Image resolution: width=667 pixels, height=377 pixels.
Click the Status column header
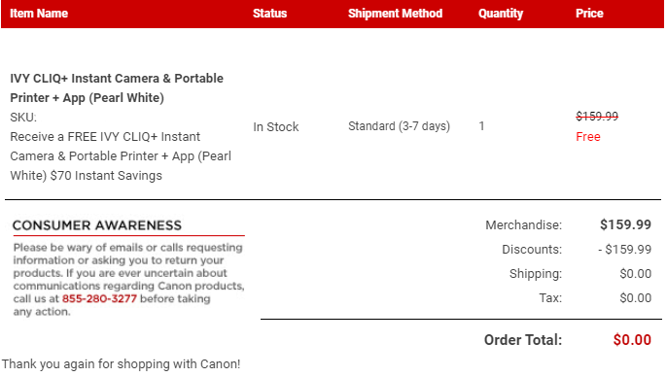click(269, 14)
